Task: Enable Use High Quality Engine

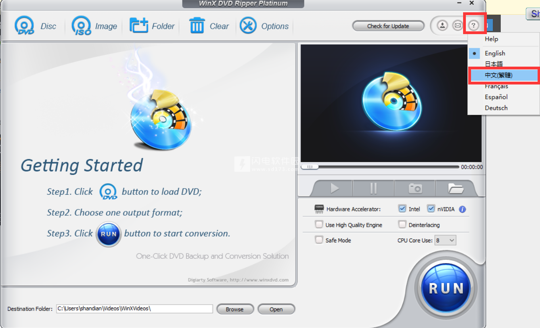Action: coord(319,224)
